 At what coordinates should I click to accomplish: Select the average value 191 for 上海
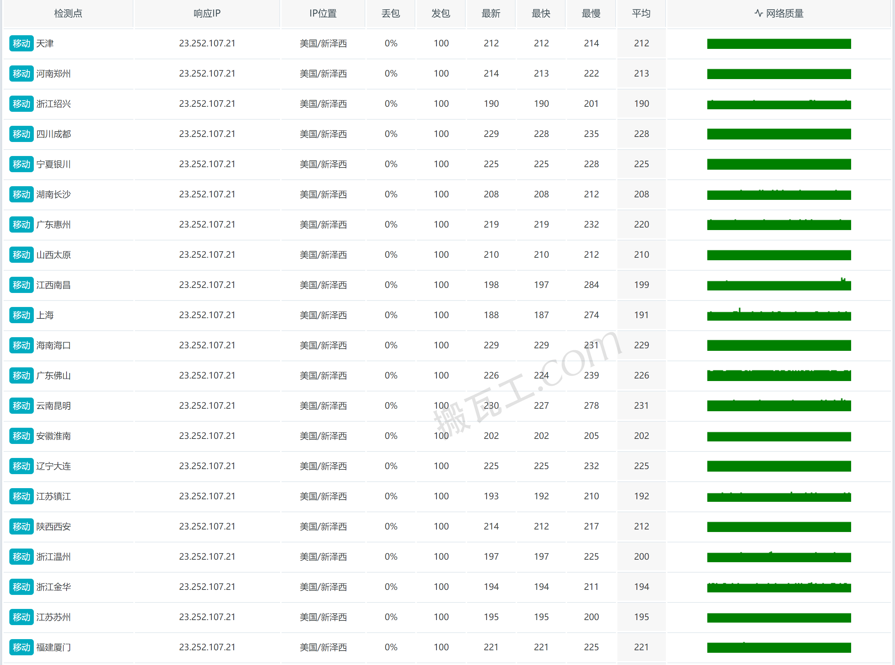pyautogui.click(x=641, y=315)
